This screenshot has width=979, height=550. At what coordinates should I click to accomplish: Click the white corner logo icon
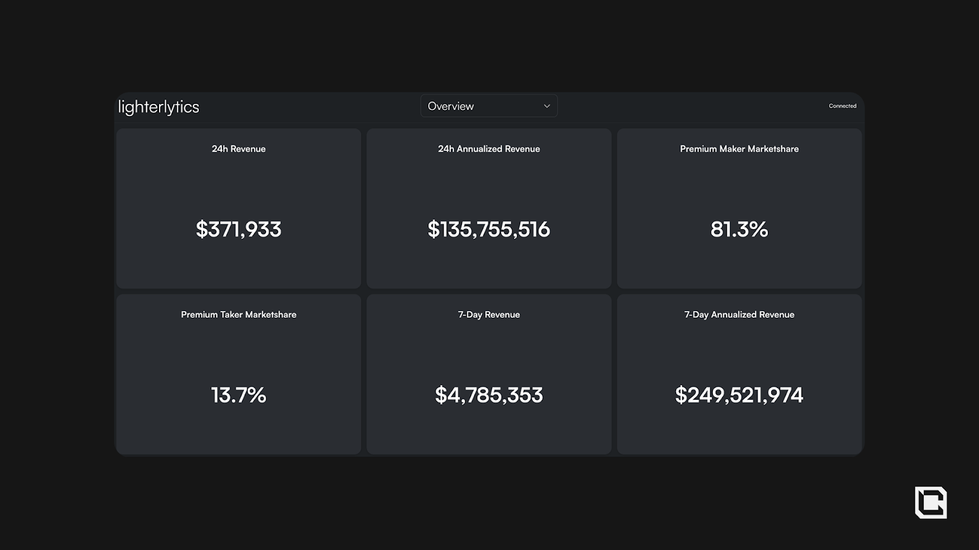tap(931, 502)
